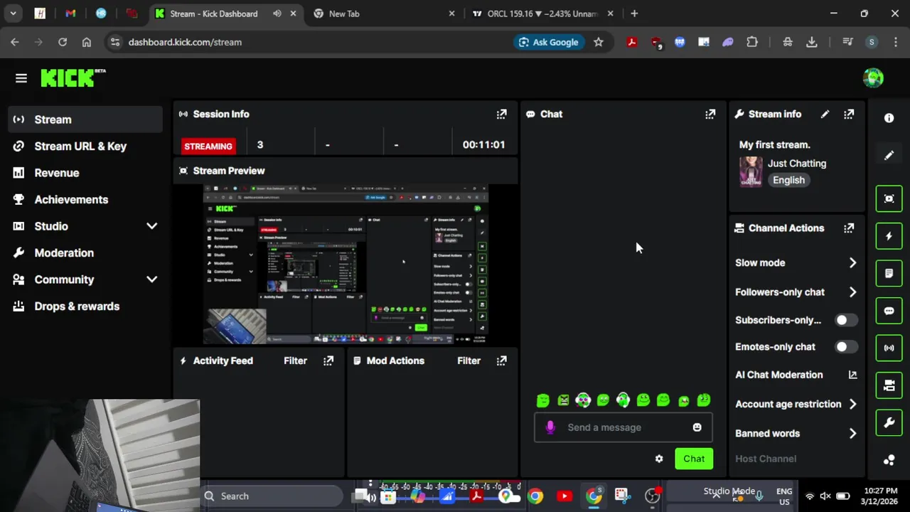The width and height of the screenshot is (910, 512).
Task: Reload the page
Action: point(63,42)
